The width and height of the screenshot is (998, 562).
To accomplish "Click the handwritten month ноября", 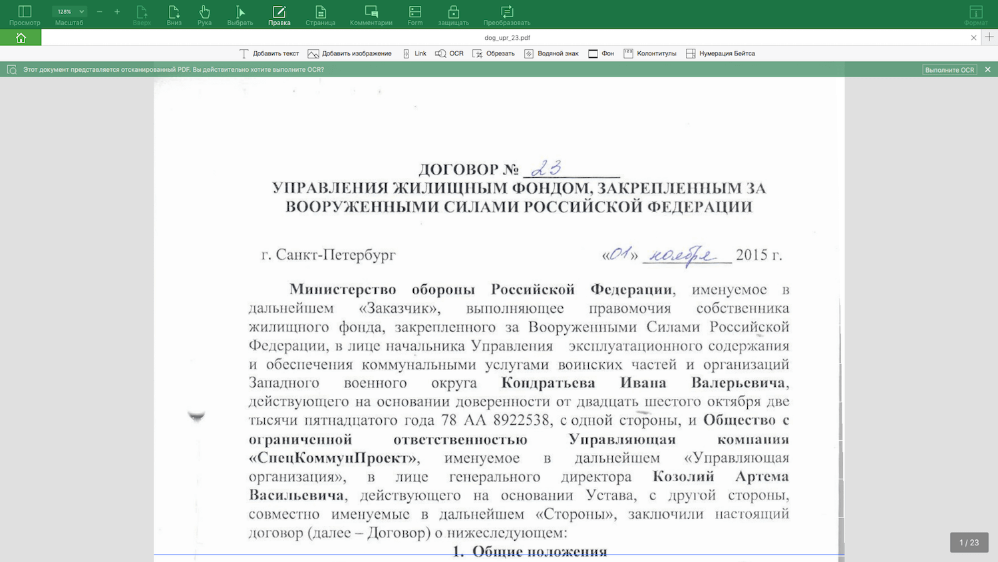I will click(683, 255).
